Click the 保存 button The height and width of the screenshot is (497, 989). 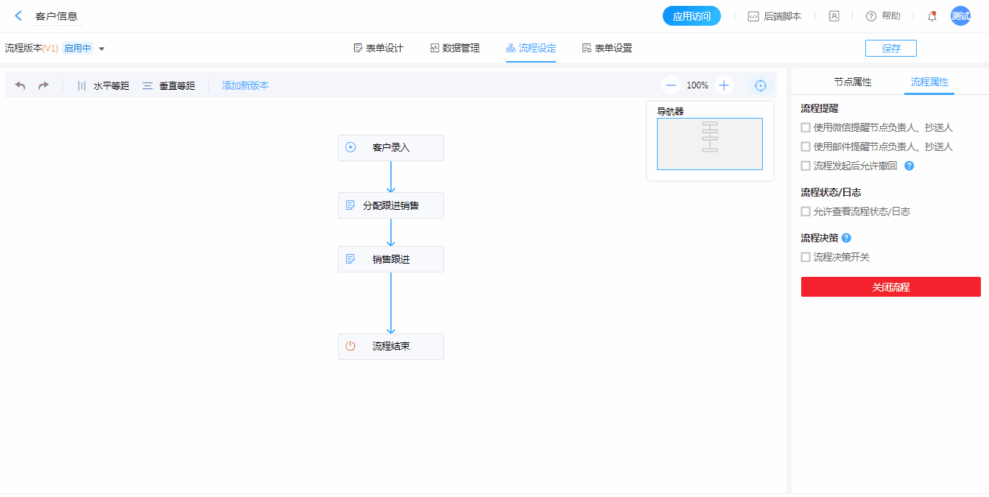(890, 49)
